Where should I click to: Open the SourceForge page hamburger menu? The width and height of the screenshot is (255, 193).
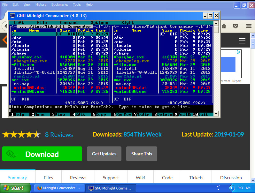242,41
